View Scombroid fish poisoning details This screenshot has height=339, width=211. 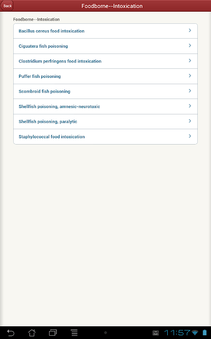click(105, 91)
